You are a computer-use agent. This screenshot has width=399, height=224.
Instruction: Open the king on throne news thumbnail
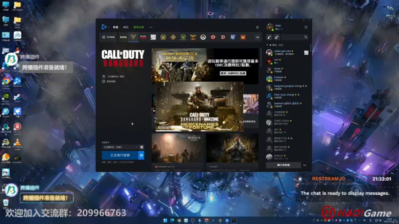click(x=232, y=148)
